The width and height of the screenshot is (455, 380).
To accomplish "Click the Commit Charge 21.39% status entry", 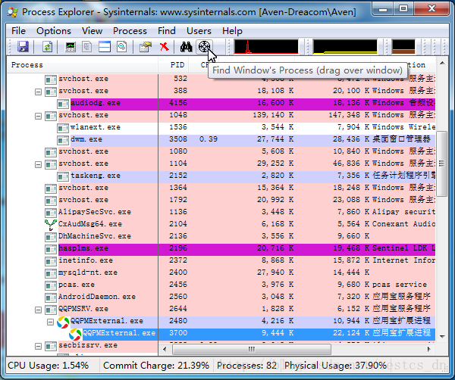I will (x=156, y=366).
